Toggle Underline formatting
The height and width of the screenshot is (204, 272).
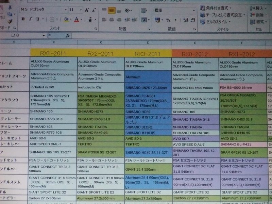click(38, 19)
